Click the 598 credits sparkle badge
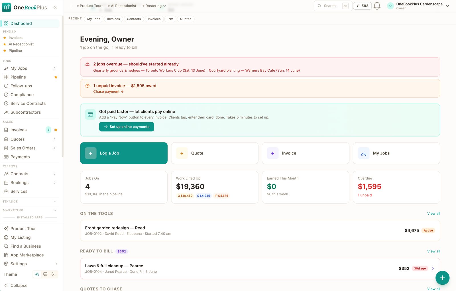This screenshot has width=456, height=291. 362,6
